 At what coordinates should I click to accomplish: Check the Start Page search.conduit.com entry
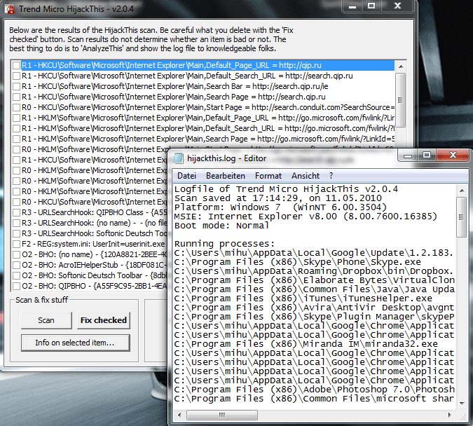pos(17,107)
